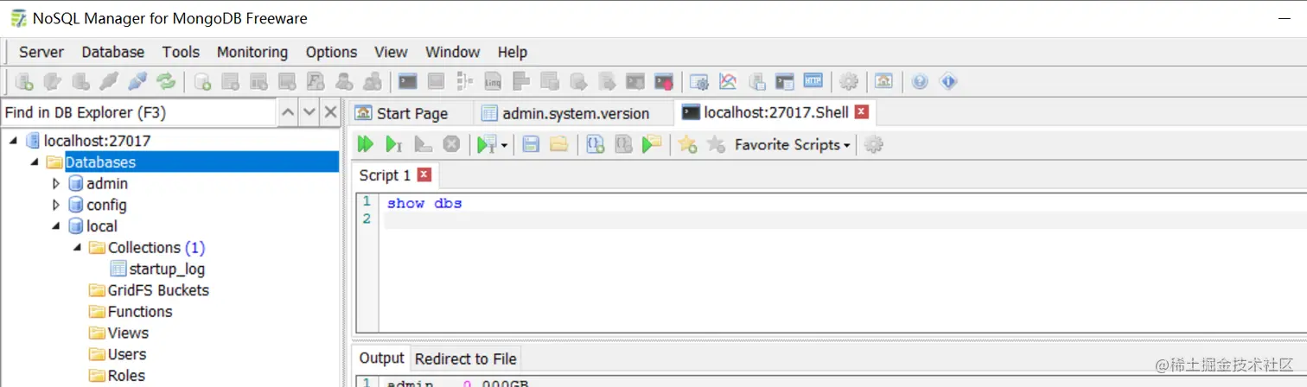1307x387 pixels.
Task: Click the execute-at-cursor green arrow icon
Action: click(394, 144)
